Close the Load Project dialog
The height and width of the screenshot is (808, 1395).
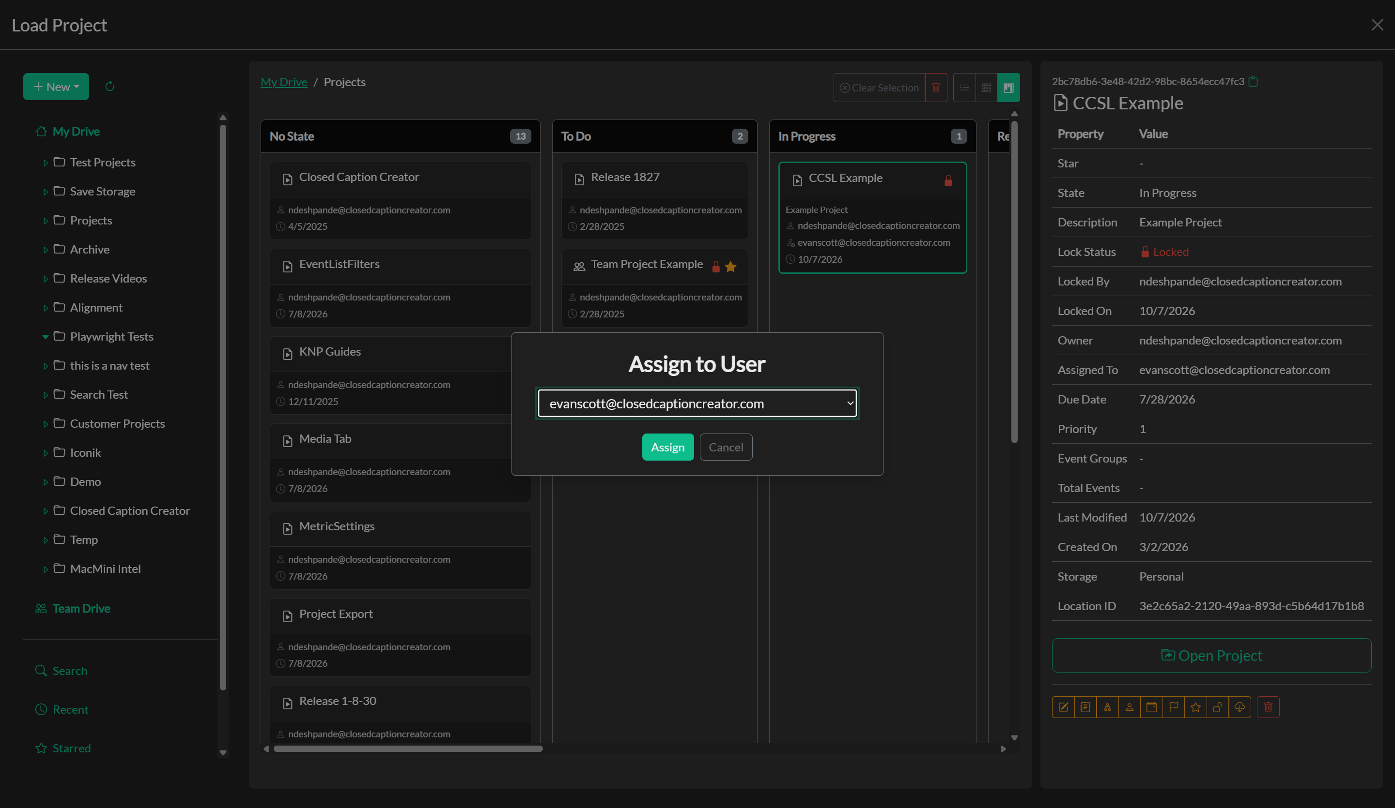(x=1377, y=25)
